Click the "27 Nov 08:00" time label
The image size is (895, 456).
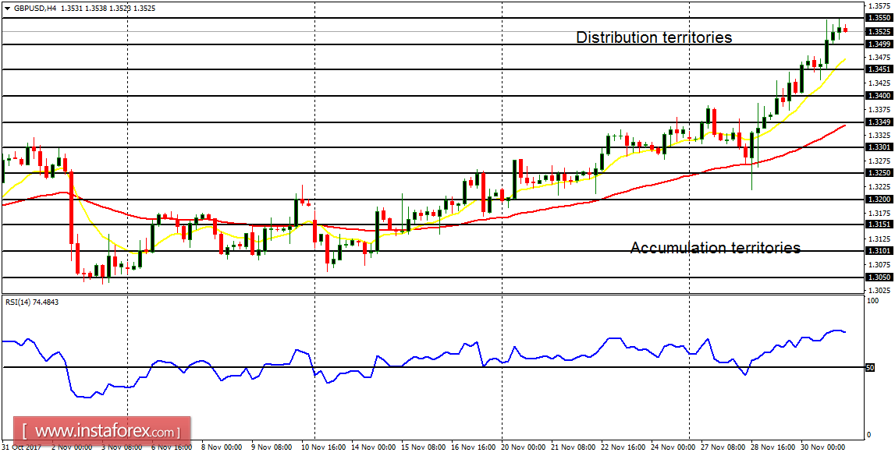coord(724,448)
